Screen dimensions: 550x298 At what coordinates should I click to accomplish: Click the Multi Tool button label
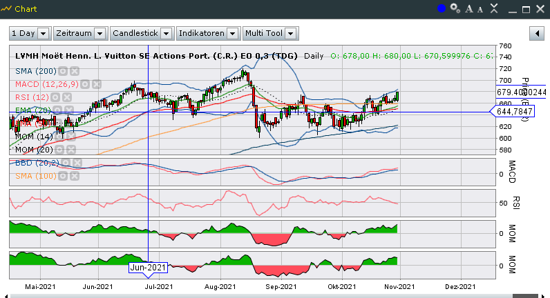[x=264, y=33]
